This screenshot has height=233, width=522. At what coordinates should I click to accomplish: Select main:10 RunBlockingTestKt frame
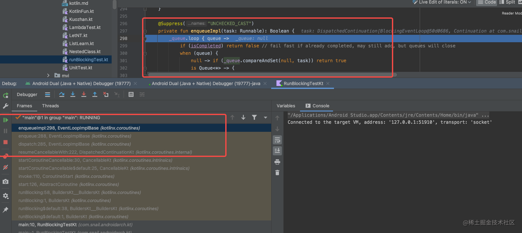pos(141,225)
